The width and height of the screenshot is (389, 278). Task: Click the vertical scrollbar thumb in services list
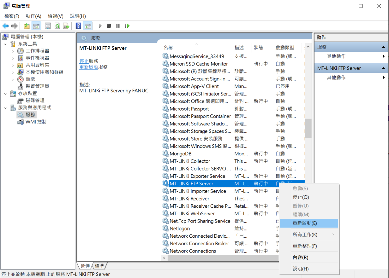pyautogui.click(x=308, y=128)
